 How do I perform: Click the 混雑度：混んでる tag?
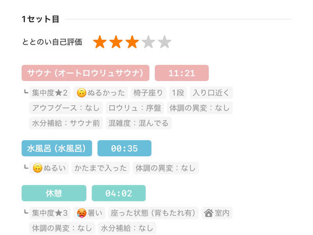[x=138, y=123]
